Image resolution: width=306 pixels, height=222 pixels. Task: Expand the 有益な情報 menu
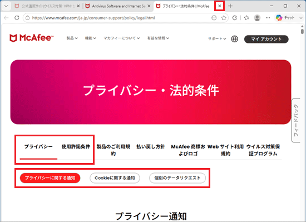[x=158, y=38]
